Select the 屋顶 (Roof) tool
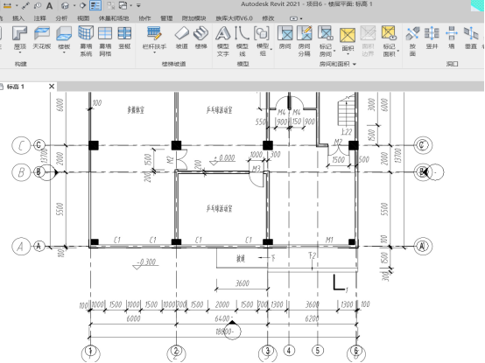The height and width of the screenshot is (363, 485). tap(19, 38)
